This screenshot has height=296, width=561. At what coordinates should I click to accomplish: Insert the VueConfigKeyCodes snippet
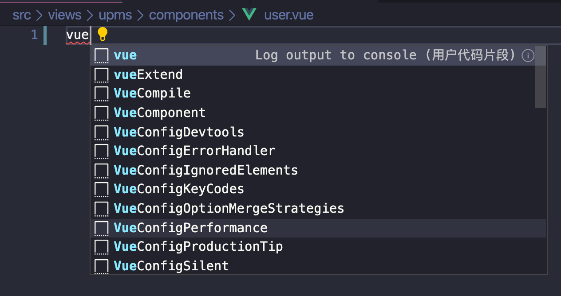coord(179,189)
